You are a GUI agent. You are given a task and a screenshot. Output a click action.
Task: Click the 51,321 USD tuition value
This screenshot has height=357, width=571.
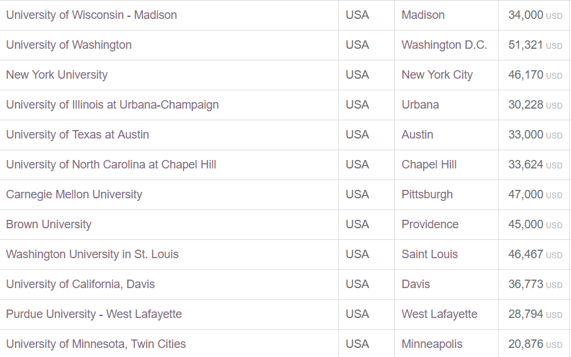[x=535, y=45]
